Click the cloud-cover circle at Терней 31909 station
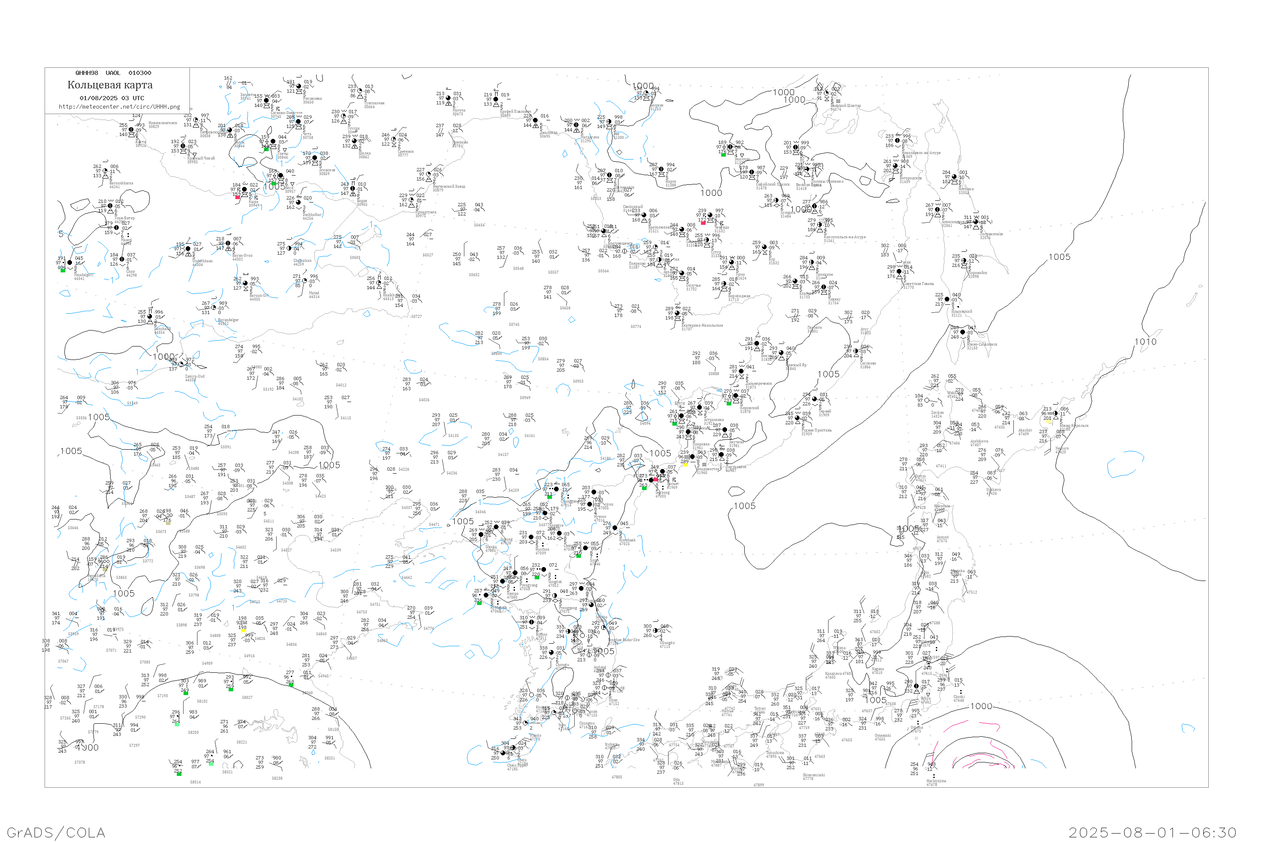 815,399
